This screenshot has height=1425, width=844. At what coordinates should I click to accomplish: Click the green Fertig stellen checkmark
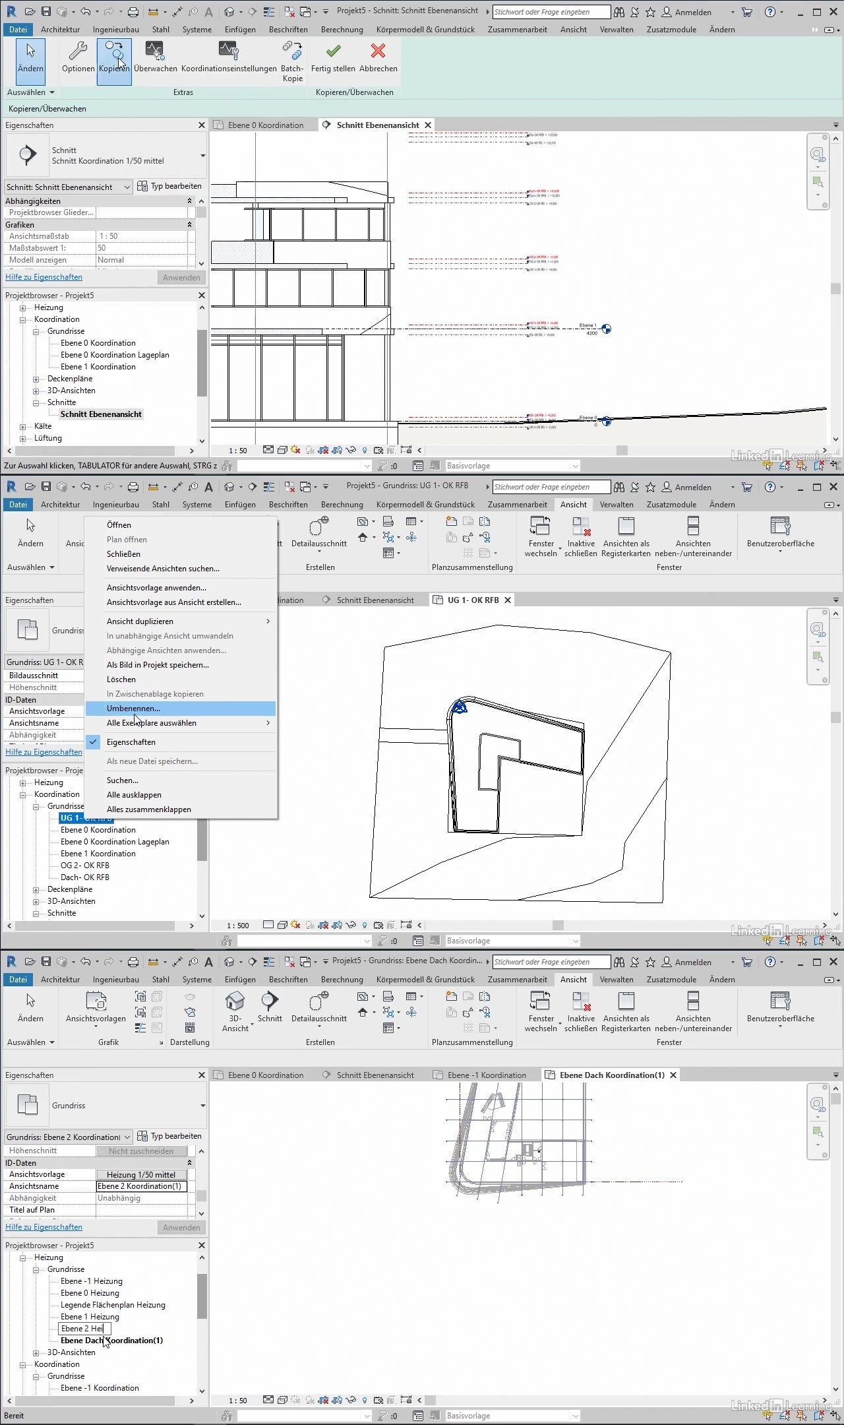point(333,51)
